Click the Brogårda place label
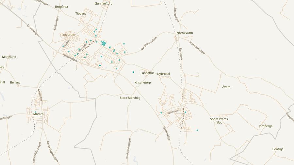Screen dimensions: 294x165 click(x=61, y=7)
